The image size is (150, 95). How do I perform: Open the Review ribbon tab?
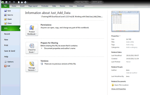click(62, 6)
